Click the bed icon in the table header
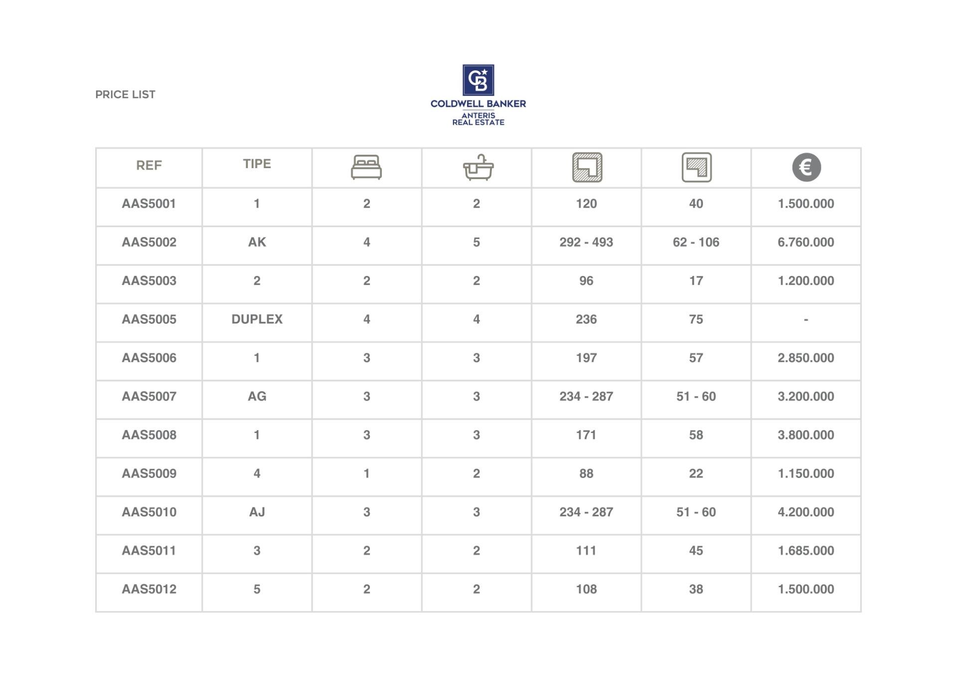 [x=366, y=167]
